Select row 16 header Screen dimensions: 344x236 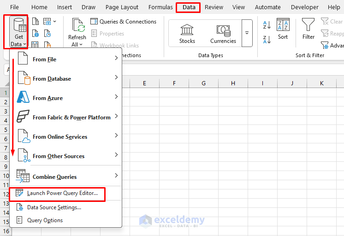[x=6, y=231]
